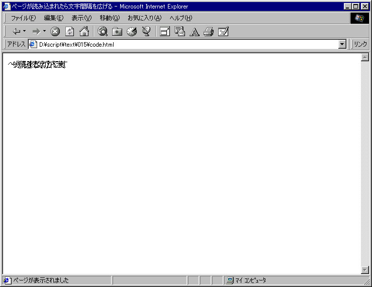The image size is (372, 287).
Task: Click the アドレス label on the address bar
Action: (16, 44)
